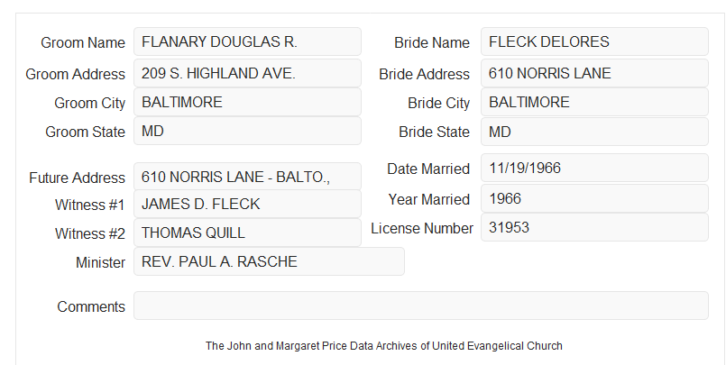The width and height of the screenshot is (726, 365).
Task: Click the Groom Name label
Action: [83, 42]
